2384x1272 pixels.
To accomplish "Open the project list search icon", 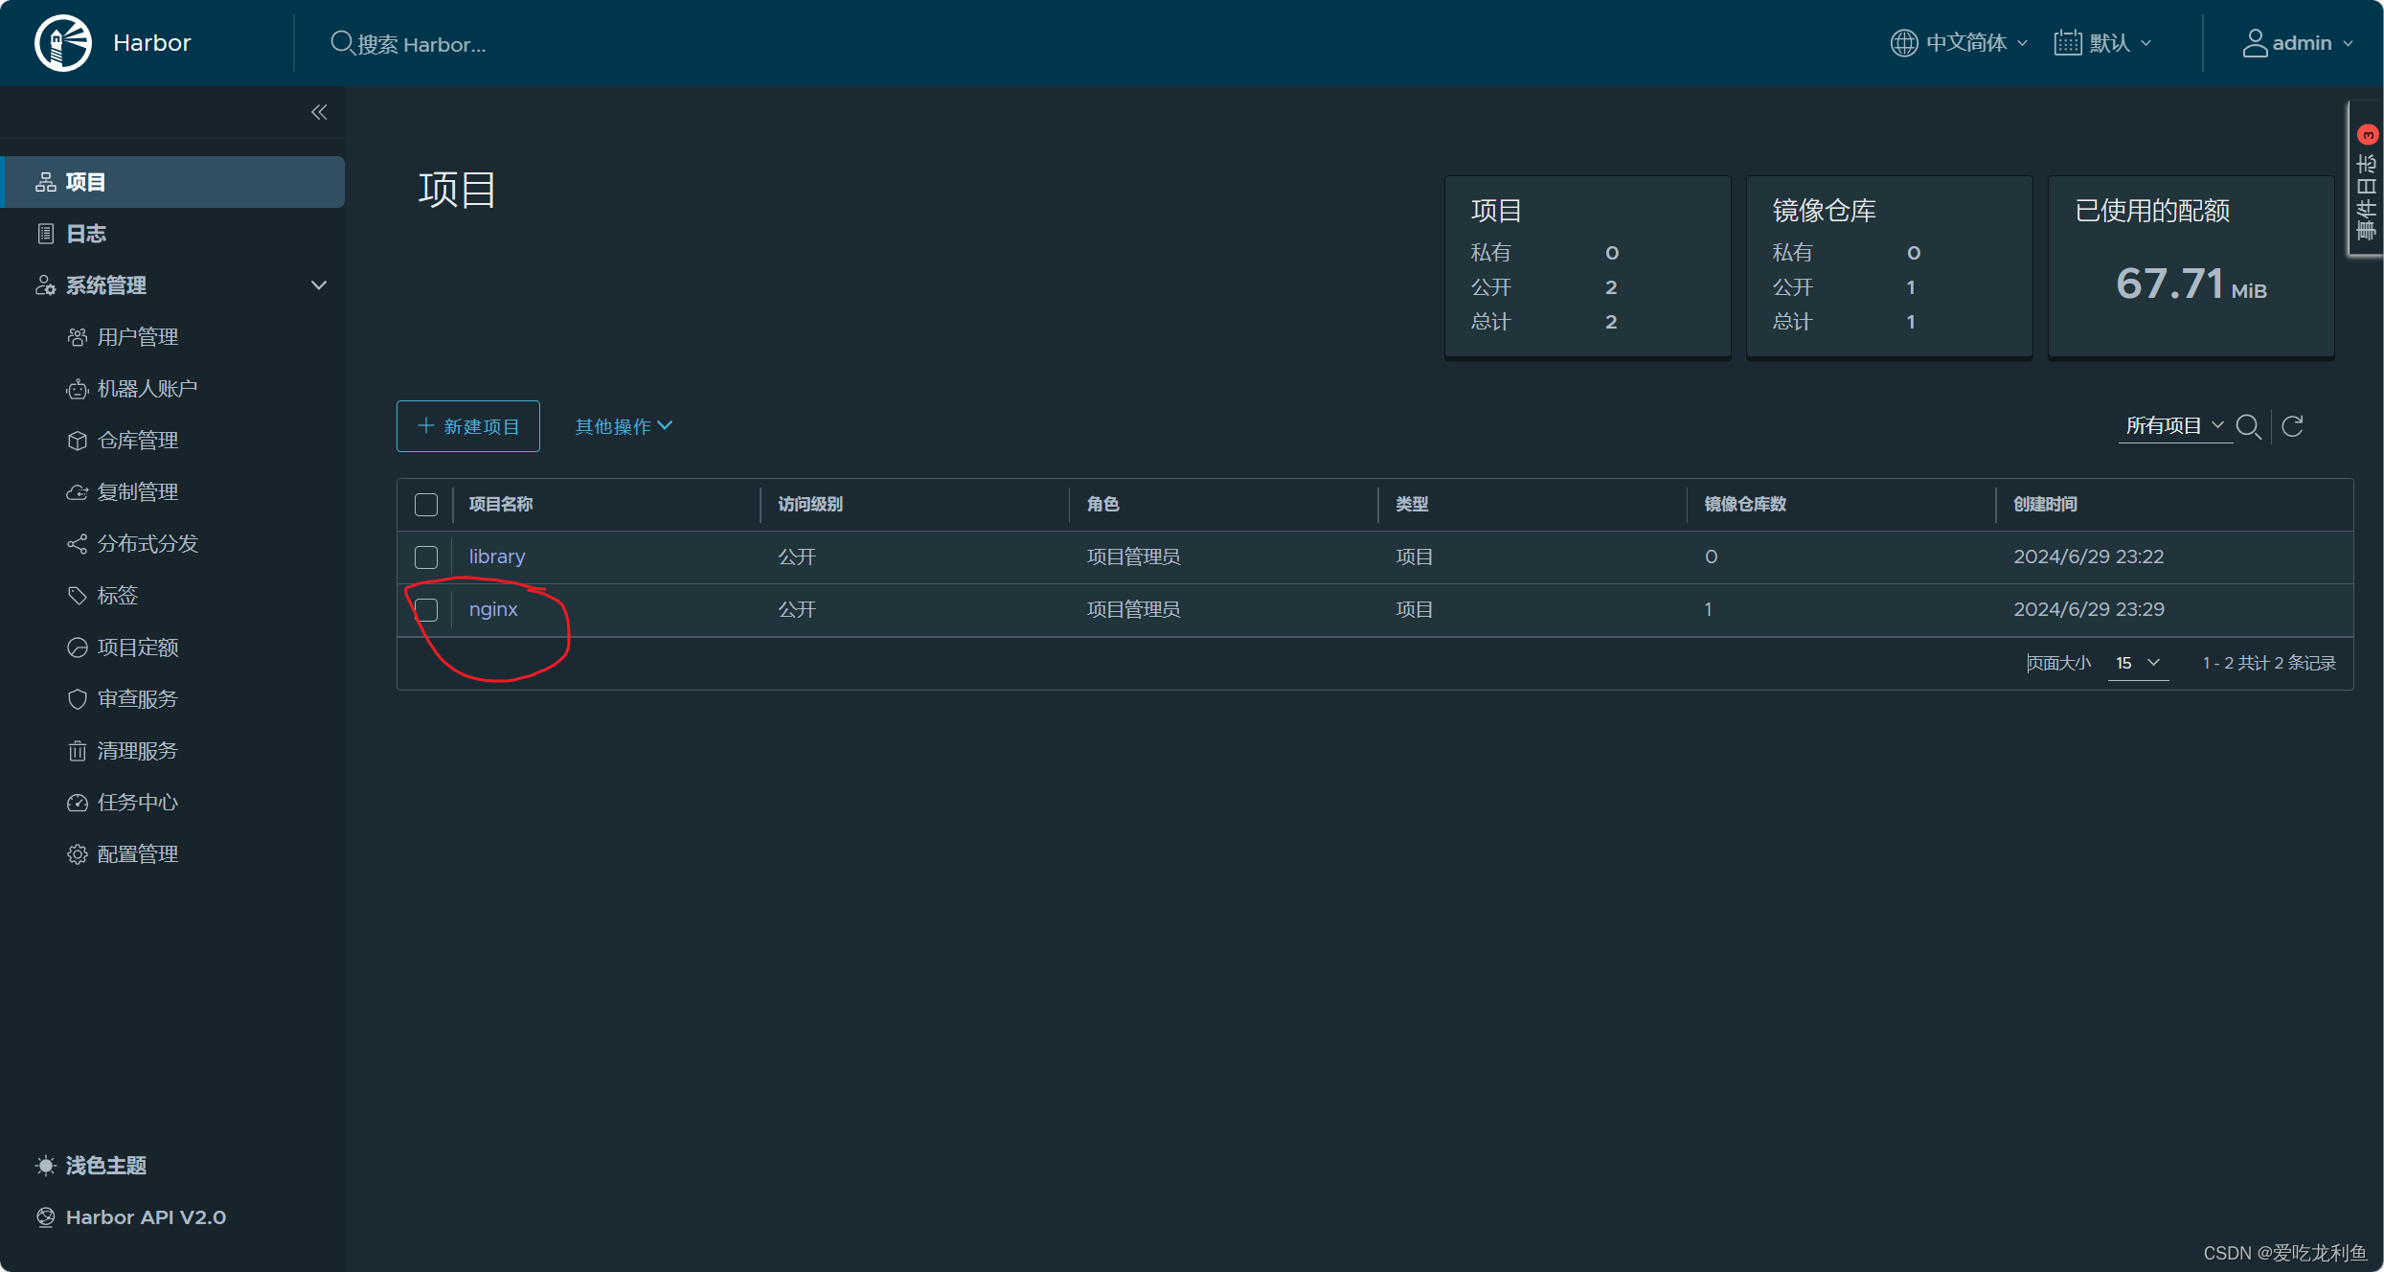I will (x=2248, y=426).
